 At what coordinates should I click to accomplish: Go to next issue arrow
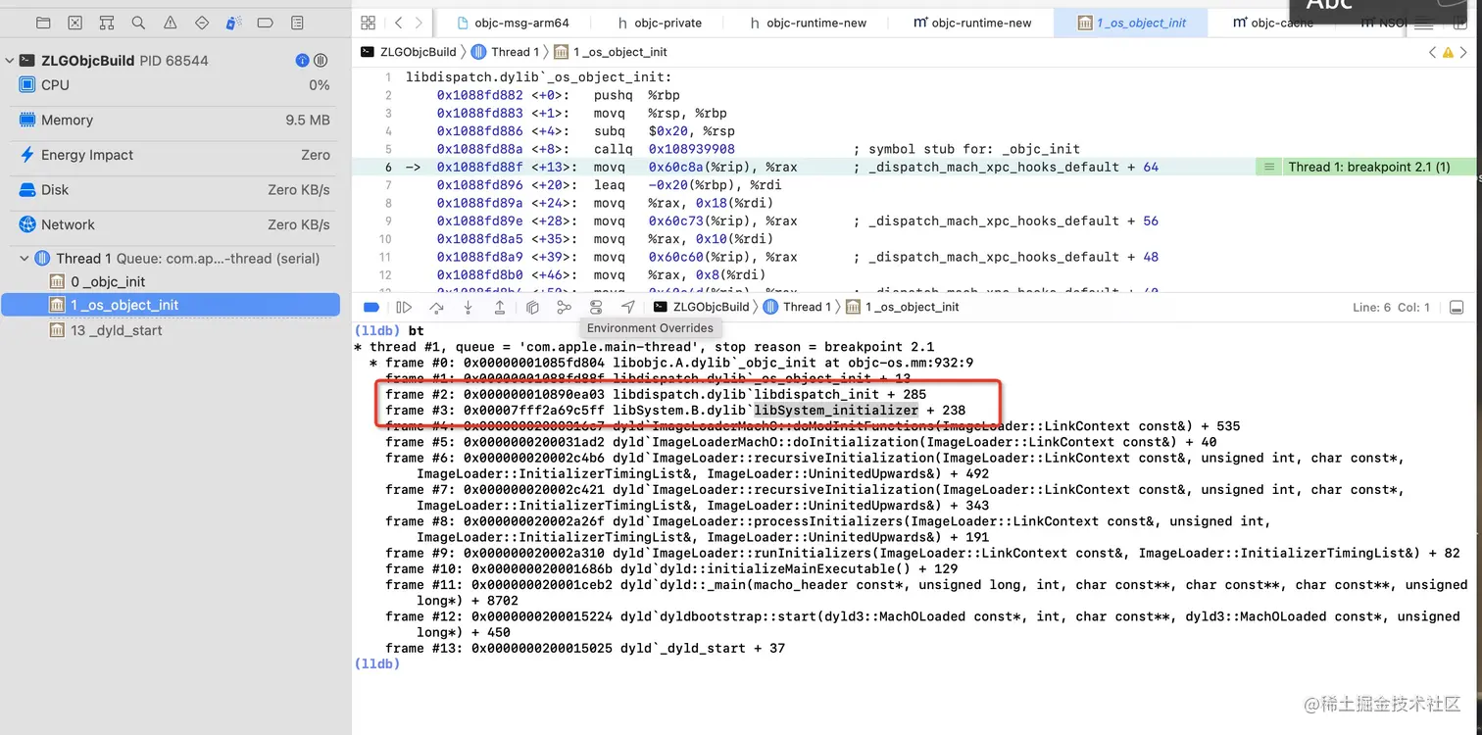pyautogui.click(x=1462, y=52)
